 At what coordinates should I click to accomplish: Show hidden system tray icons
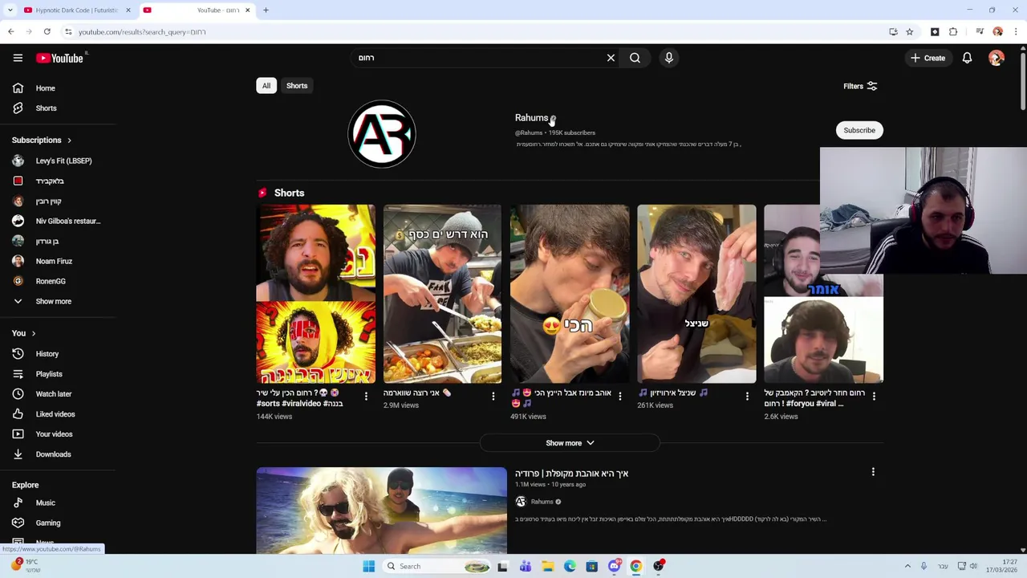[x=907, y=566]
